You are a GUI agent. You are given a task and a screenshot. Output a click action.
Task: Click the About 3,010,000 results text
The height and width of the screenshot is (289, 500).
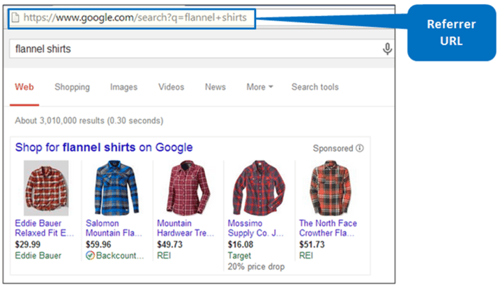tap(89, 120)
